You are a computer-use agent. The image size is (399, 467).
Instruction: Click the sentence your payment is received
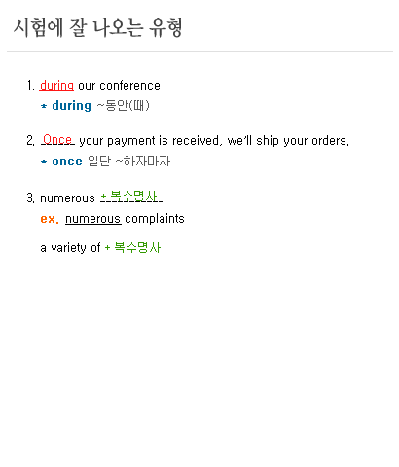pyautogui.click(x=149, y=141)
